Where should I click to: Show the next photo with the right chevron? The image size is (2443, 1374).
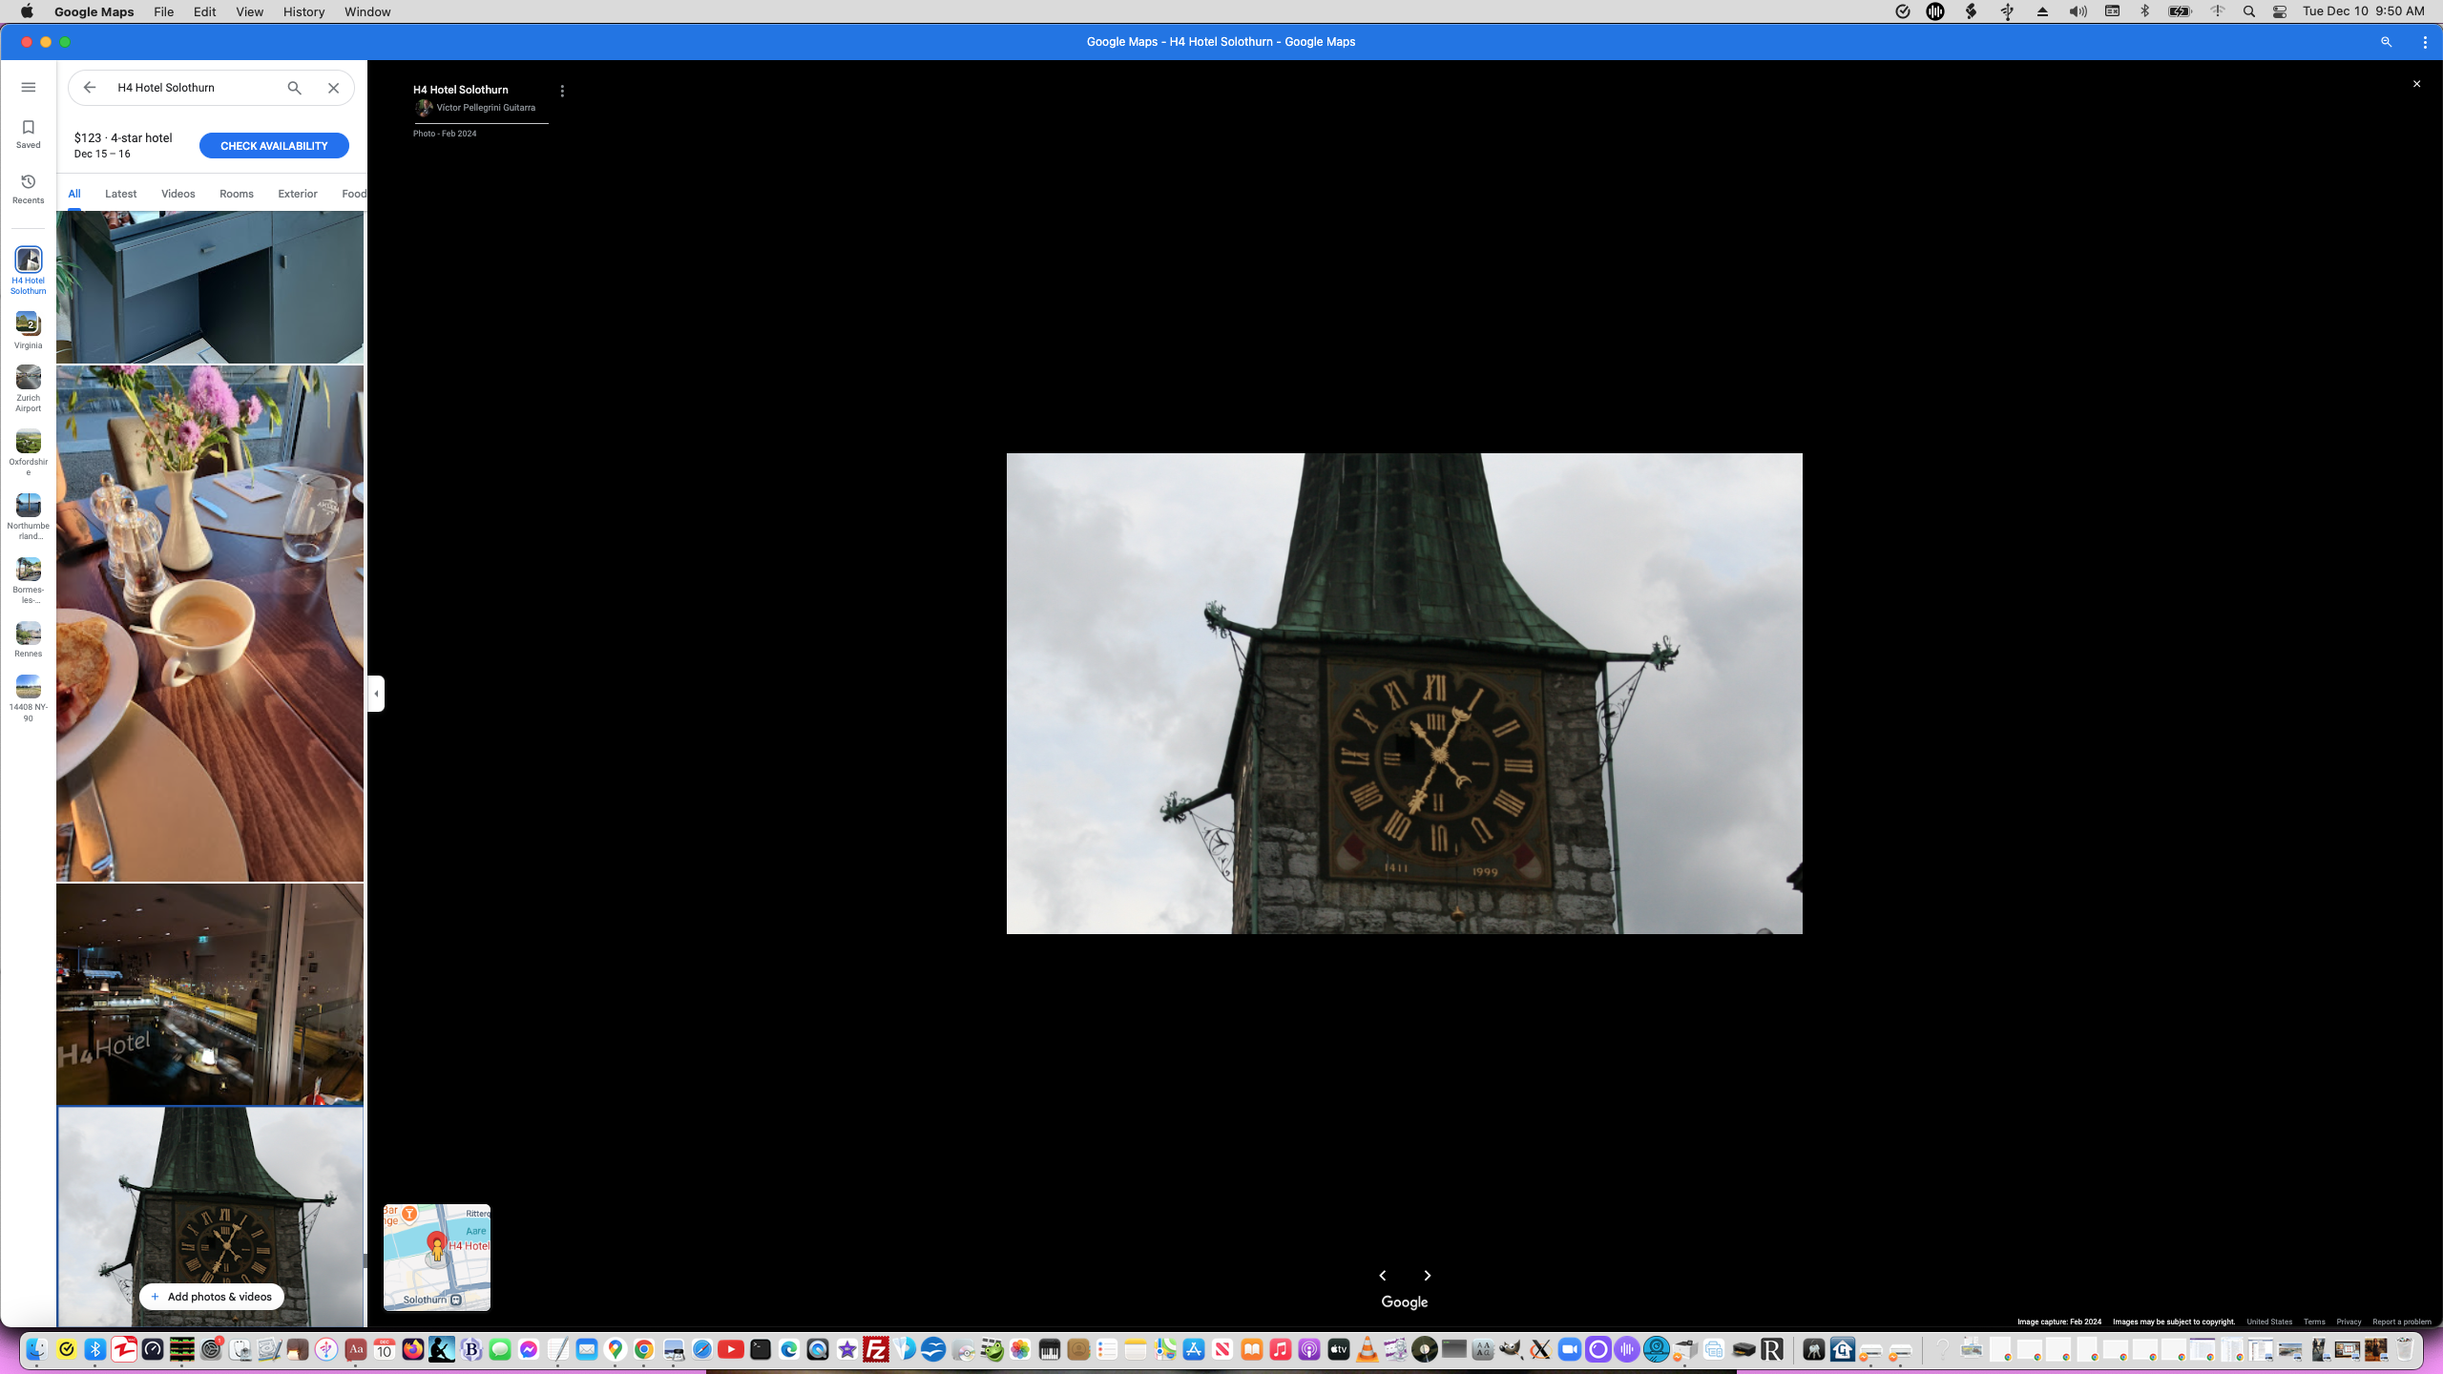point(1428,1276)
